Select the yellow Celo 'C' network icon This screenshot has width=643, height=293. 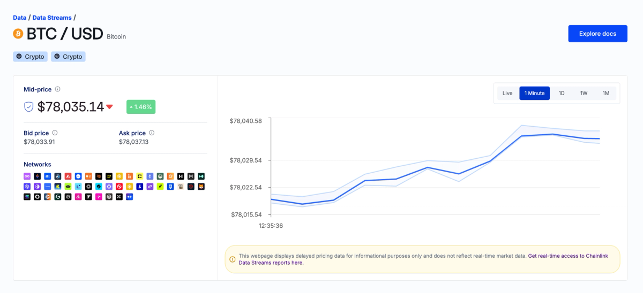139,176
